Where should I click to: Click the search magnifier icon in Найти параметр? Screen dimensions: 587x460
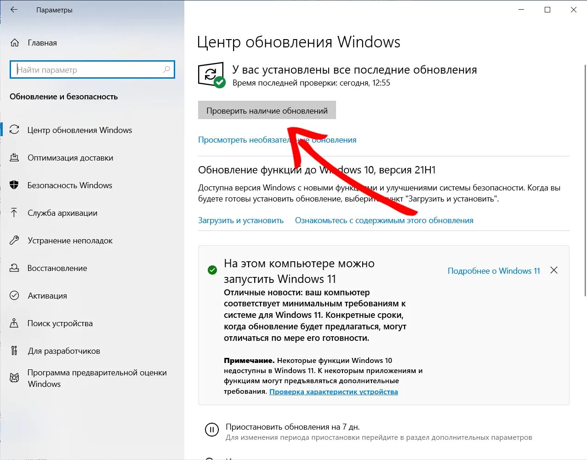coord(166,69)
